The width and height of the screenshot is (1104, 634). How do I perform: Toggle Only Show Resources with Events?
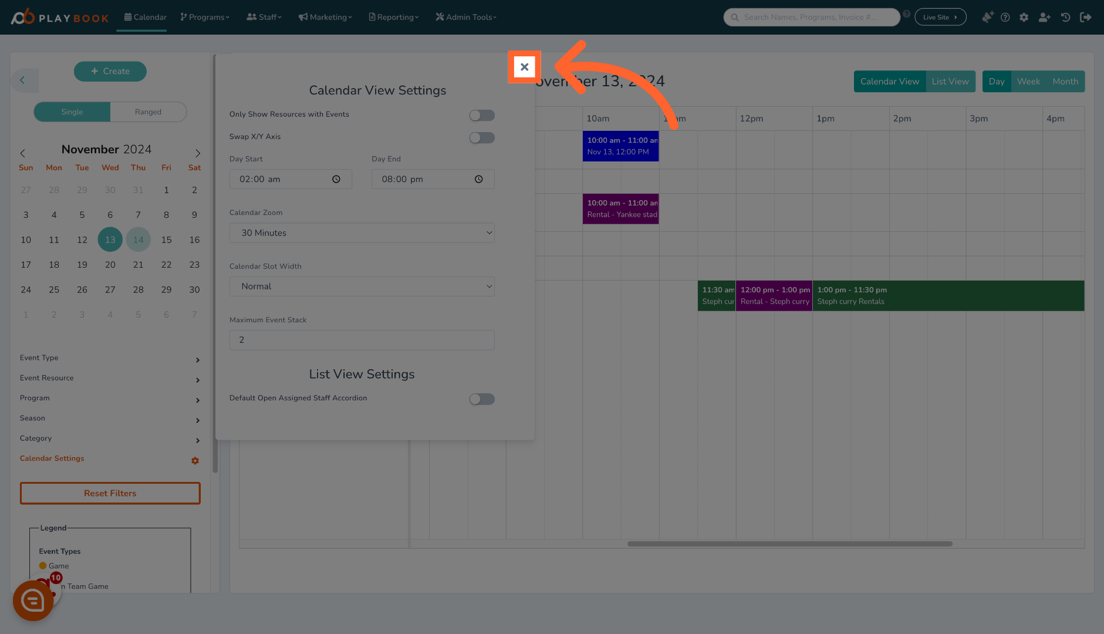tap(482, 116)
